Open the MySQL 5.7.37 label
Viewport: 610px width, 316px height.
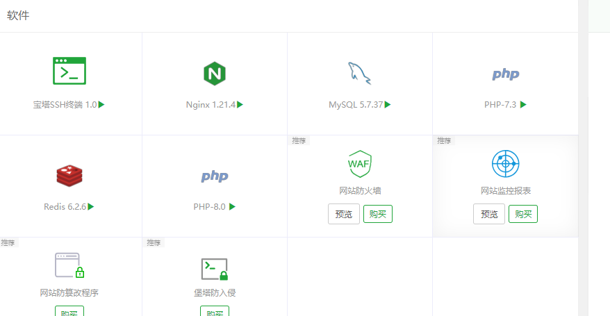click(356, 105)
